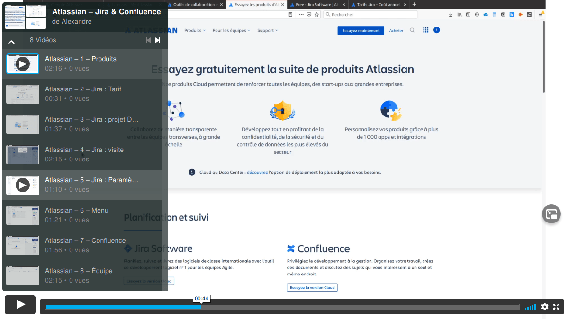The width and height of the screenshot is (568, 319).
Task: Select Atlassian – 6 – Menu video
Action: coord(82,215)
